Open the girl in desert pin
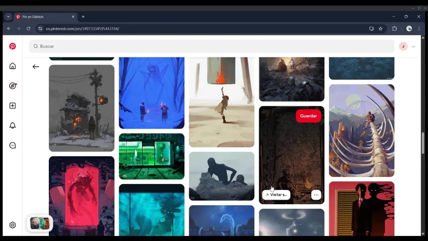 tap(222, 102)
